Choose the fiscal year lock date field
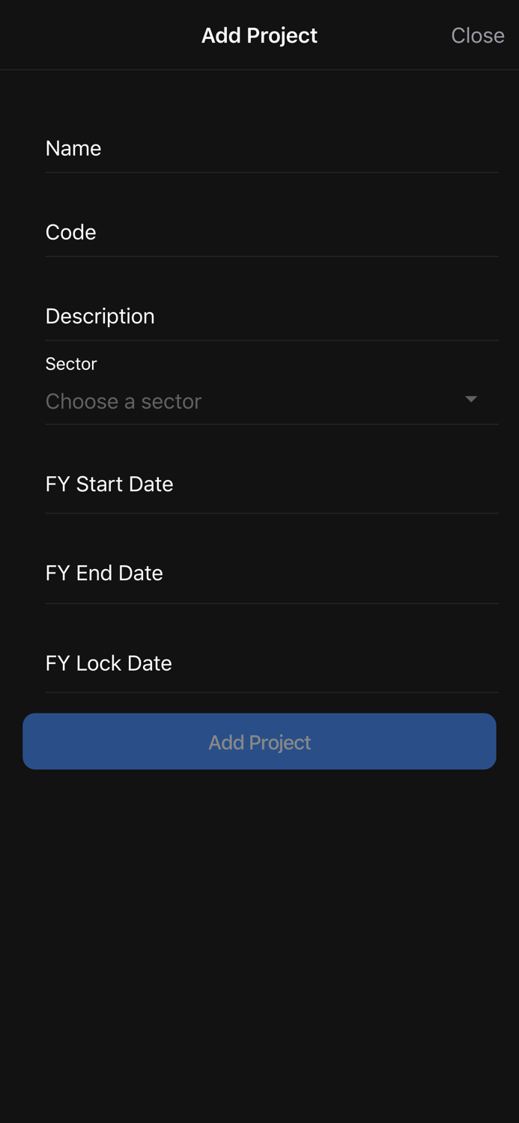 tap(271, 663)
